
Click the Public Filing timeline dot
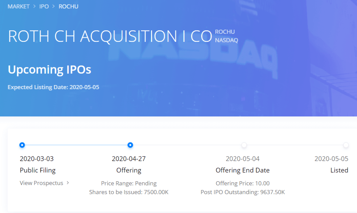[22, 145]
